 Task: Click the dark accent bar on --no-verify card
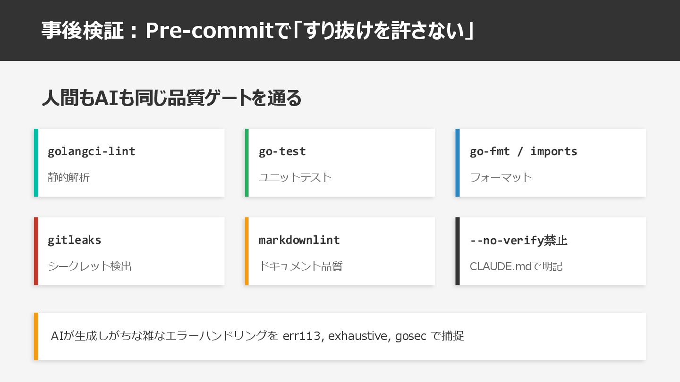tap(458, 251)
